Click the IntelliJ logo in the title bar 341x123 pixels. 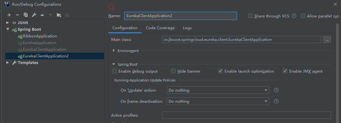tap(7, 4)
